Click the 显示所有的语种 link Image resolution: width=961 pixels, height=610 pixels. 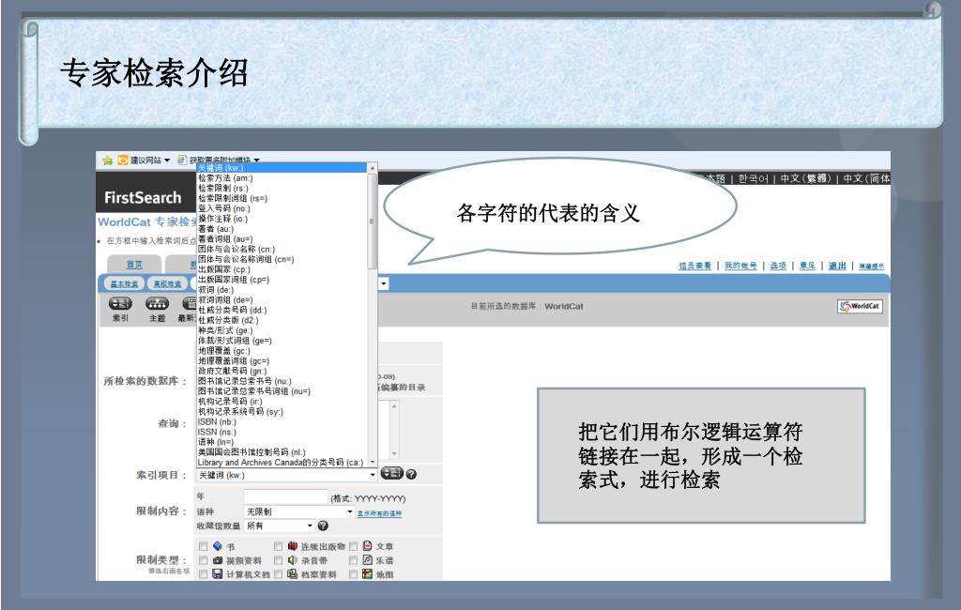click(379, 513)
